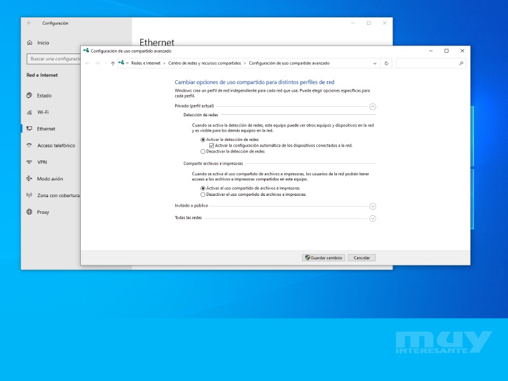Click the magnifier search icon

(461, 63)
